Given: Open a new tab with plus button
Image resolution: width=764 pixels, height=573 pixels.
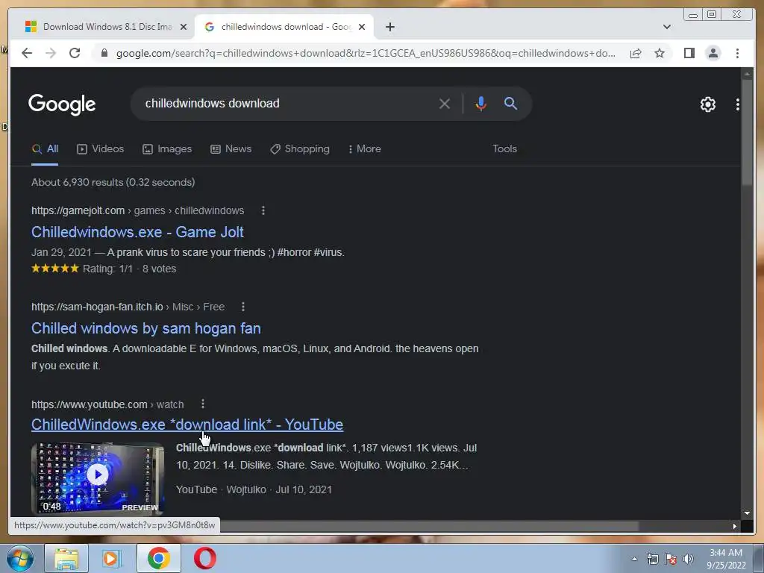Looking at the screenshot, I should pyautogui.click(x=389, y=27).
